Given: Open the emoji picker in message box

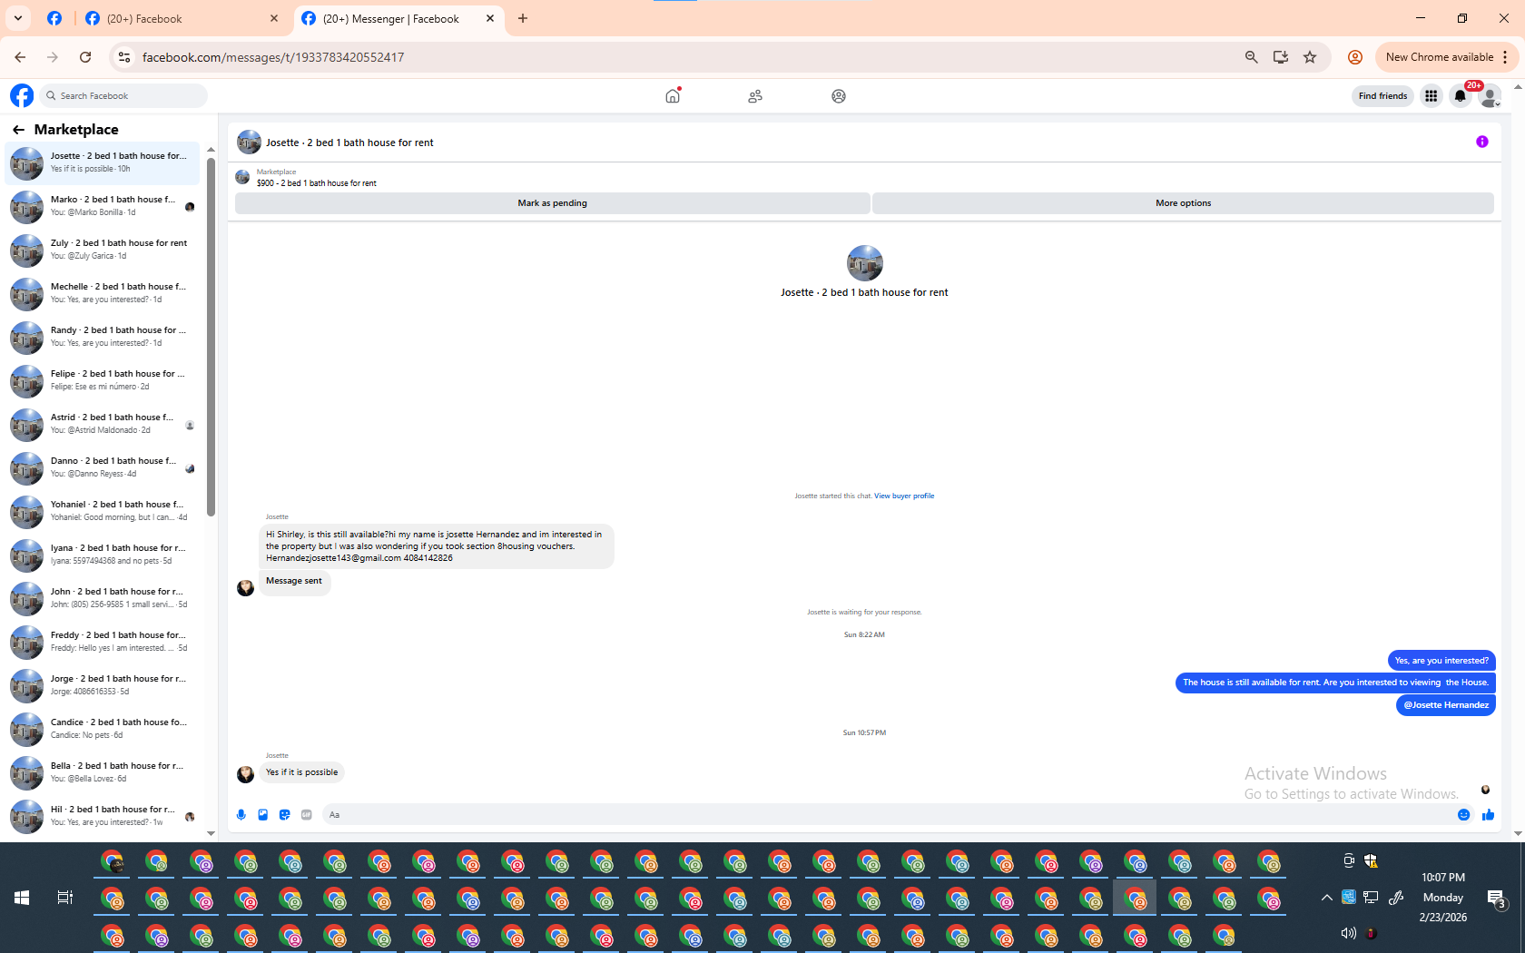Looking at the screenshot, I should point(1464,815).
